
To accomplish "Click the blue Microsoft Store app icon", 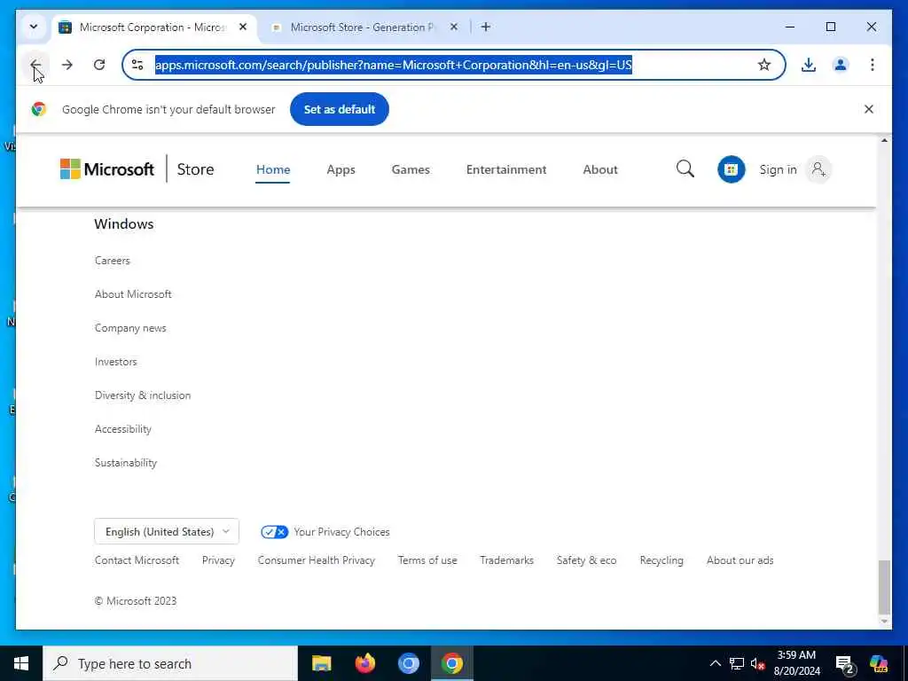I will 731,169.
